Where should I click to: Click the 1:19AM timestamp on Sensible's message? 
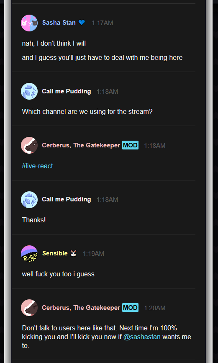tap(93, 254)
